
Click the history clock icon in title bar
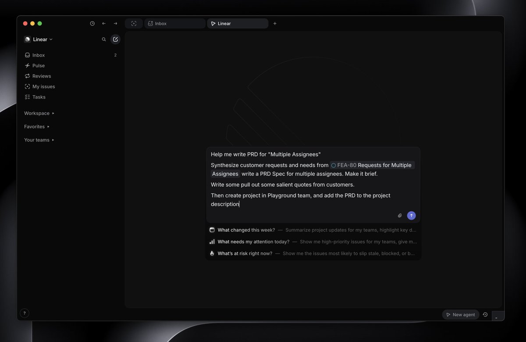click(92, 24)
